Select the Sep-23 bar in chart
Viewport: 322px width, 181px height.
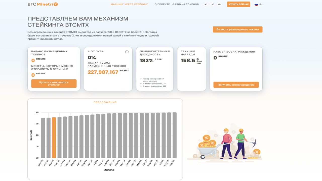(x=43, y=138)
